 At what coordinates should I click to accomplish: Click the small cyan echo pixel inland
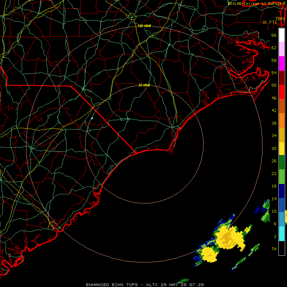click(x=92, y=118)
